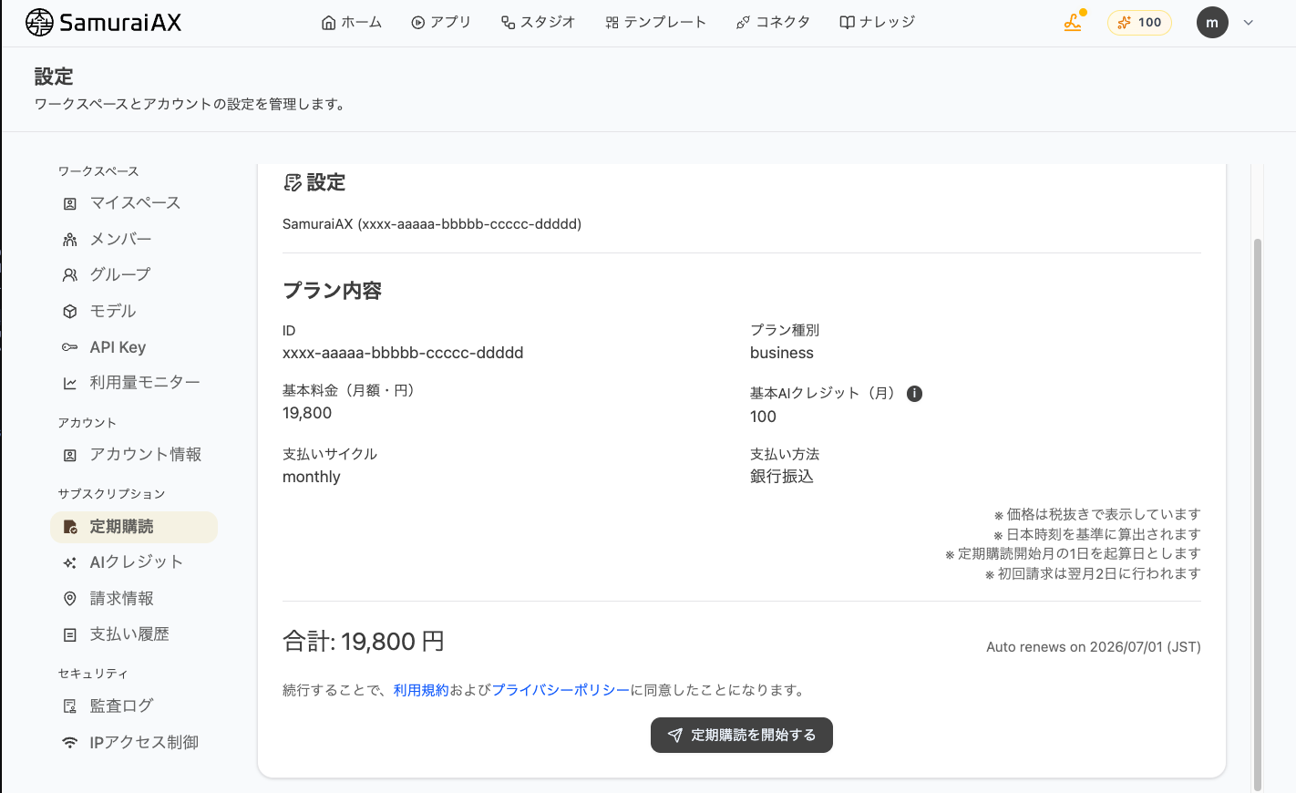Expand the account menu chevron
Screen dimensions: 1296x793
coord(1249,23)
